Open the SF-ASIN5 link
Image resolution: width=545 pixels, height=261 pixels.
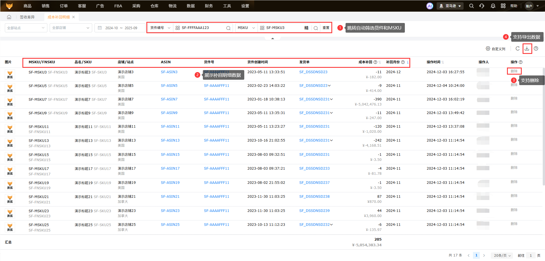pos(169,86)
